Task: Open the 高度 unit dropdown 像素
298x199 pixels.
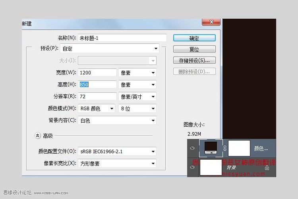Action: pos(137,84)
